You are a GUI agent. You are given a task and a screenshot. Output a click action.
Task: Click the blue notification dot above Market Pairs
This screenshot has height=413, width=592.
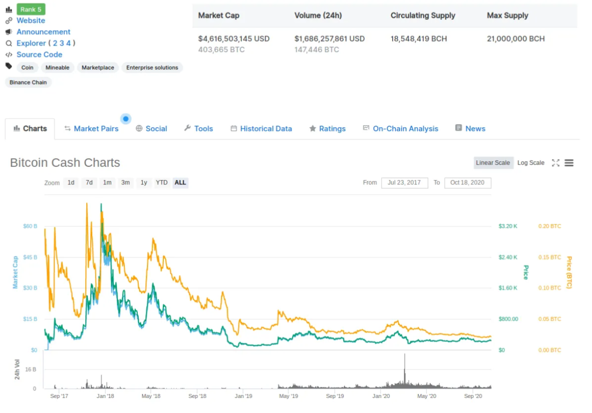pyautogui.click(x=126, y=118)
